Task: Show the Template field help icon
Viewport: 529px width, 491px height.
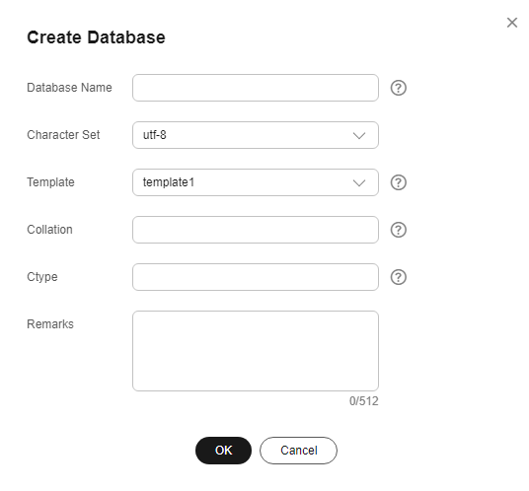Action: point(398,182)
